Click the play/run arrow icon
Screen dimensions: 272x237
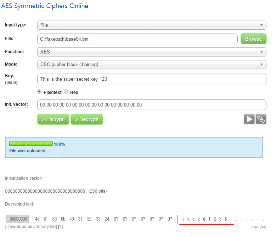[x=249, y=119]
